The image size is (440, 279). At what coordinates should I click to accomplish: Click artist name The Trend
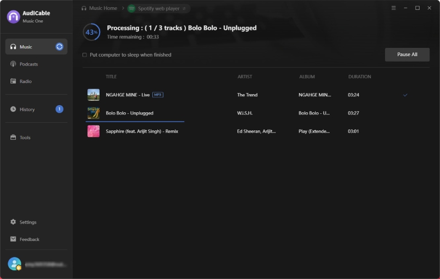click(247, 95)
